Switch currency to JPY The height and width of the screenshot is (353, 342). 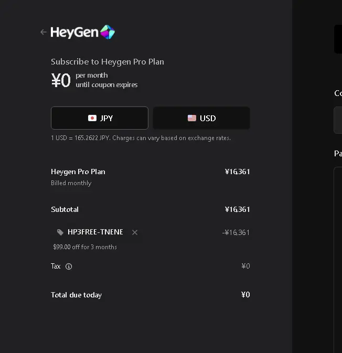pos(100,118)
